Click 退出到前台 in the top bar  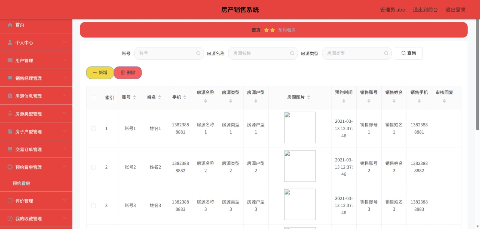click(x=425, y=10)
